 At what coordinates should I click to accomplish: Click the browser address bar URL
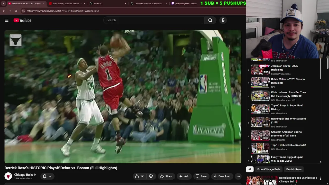[63, 11]
